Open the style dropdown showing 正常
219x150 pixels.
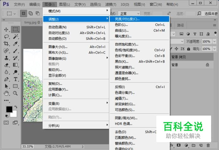129,14
